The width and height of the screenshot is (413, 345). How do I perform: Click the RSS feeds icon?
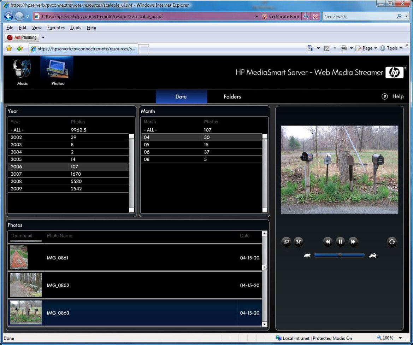(x=326, y=48)
